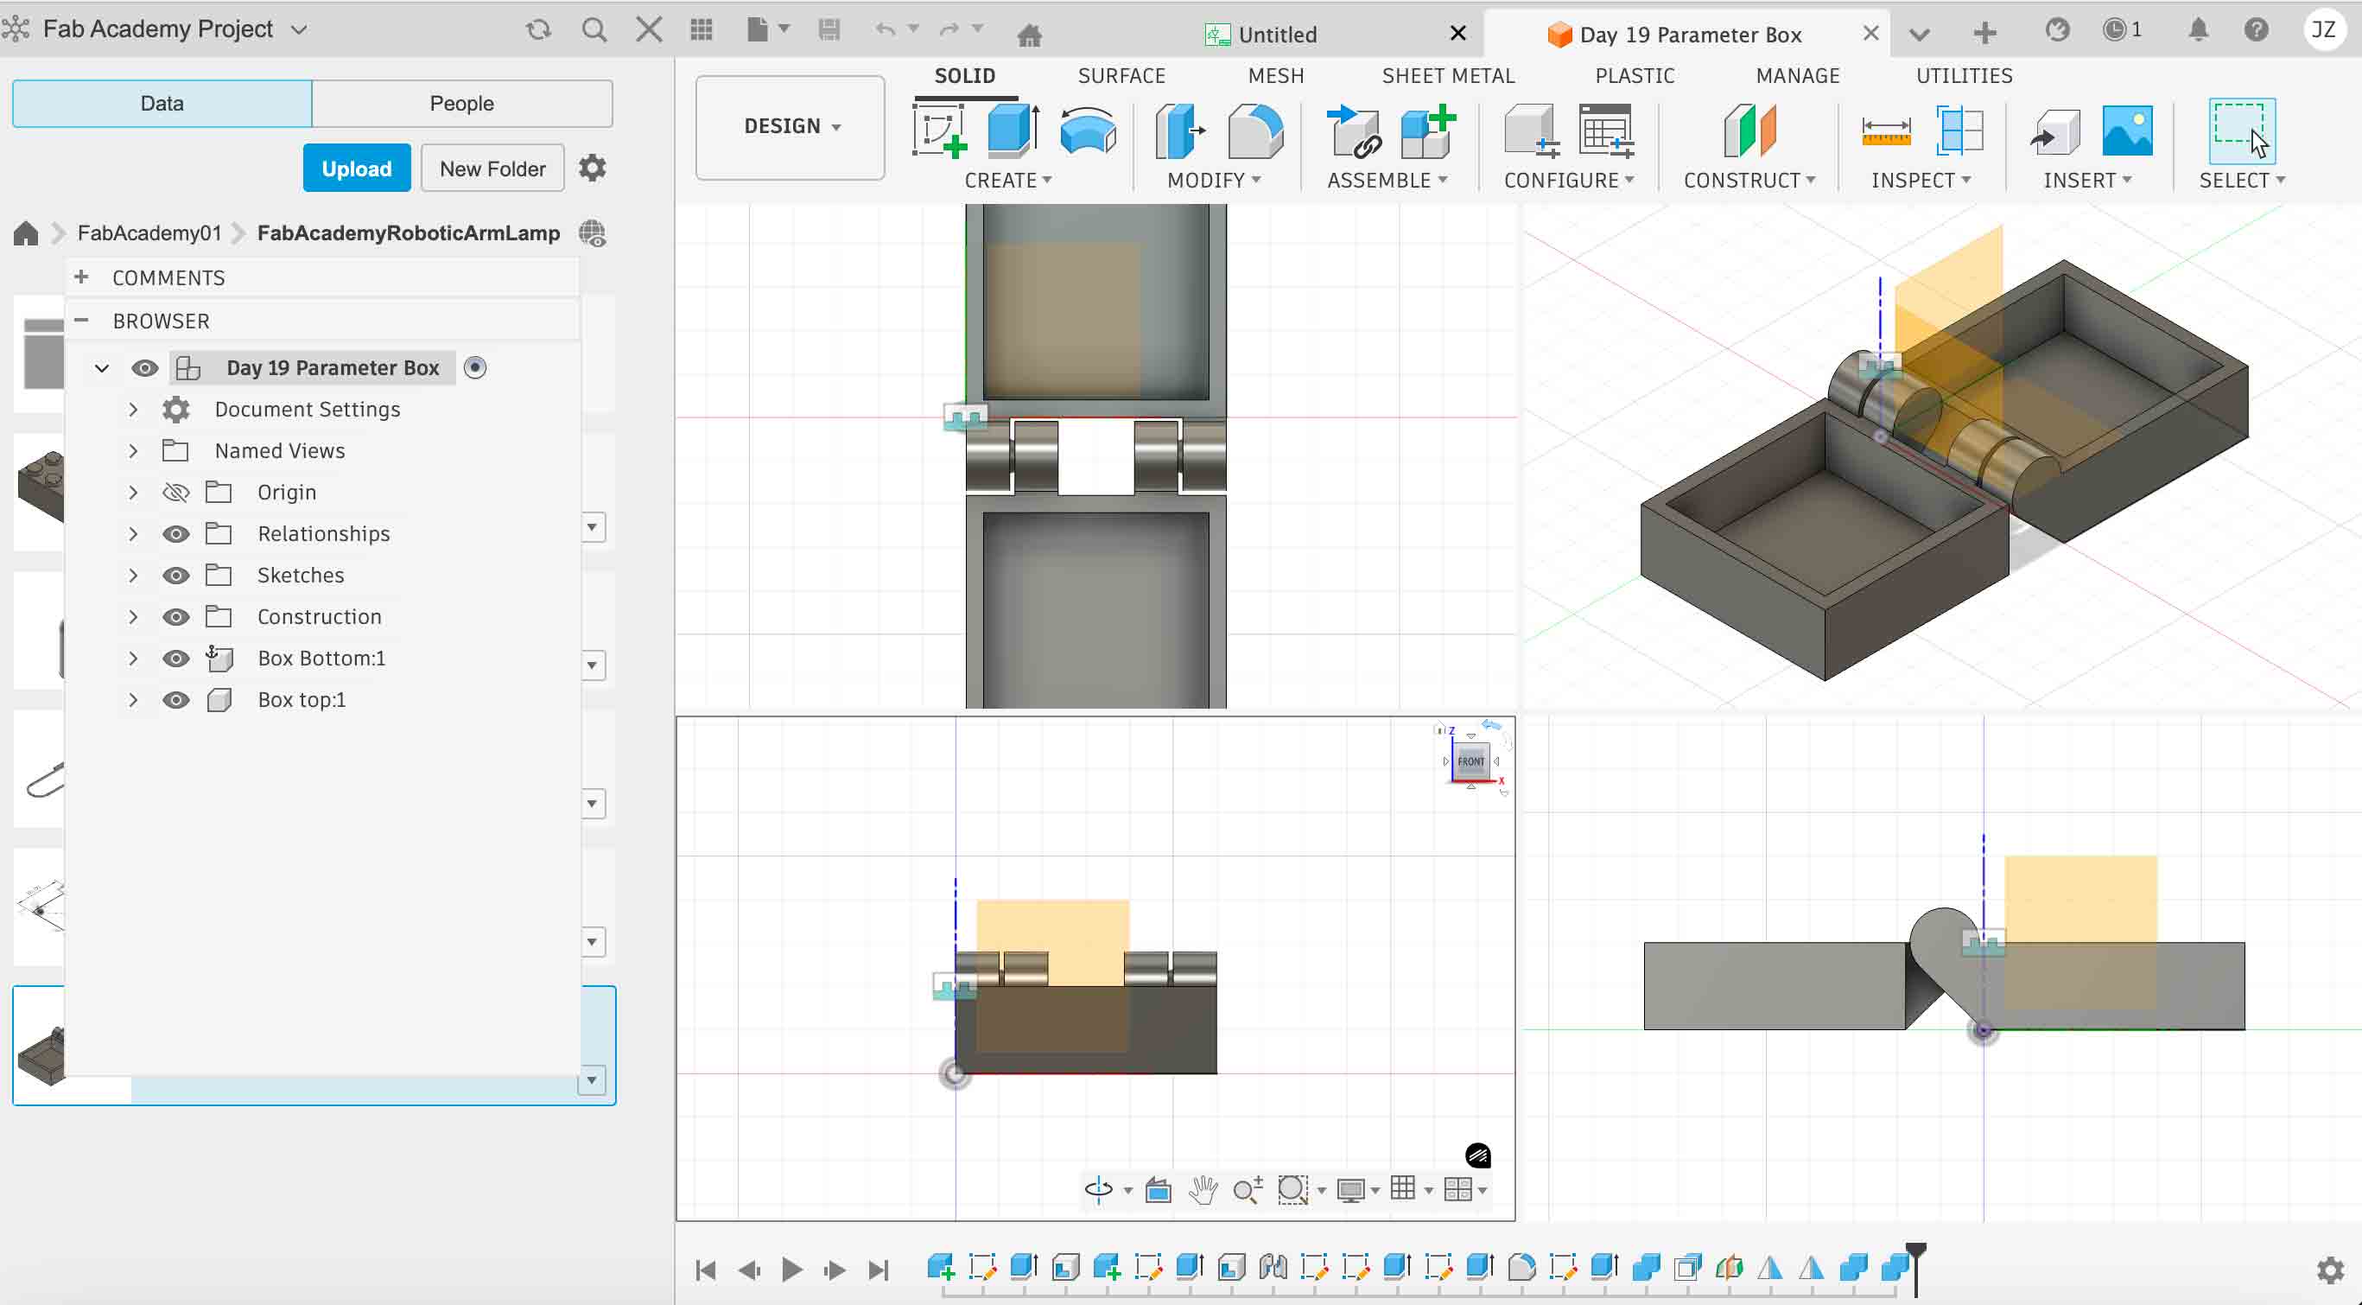Expand the Construction folder
The width and height of the screenshot is (2362, 1305).
pos(133,616)
